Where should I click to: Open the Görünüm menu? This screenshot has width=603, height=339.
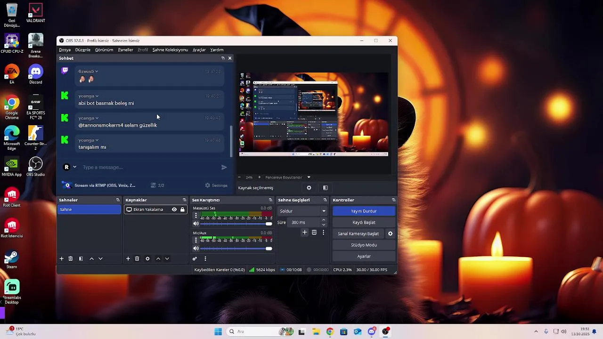(104, 50)
